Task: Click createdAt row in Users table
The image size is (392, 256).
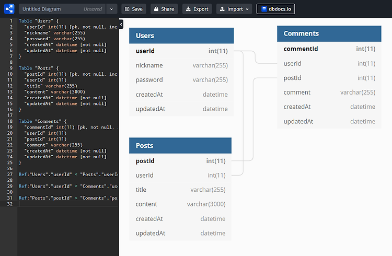Action: (181, 95)
